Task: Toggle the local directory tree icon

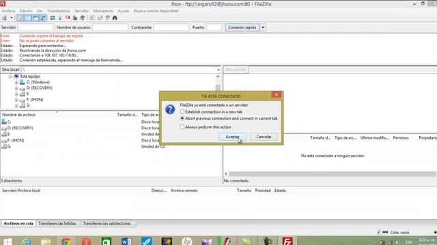Action: [x=28, y=18]
